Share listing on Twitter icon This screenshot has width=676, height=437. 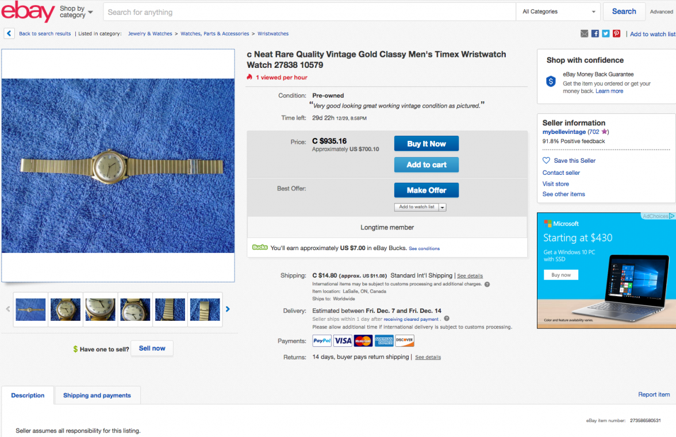(606, 34)
